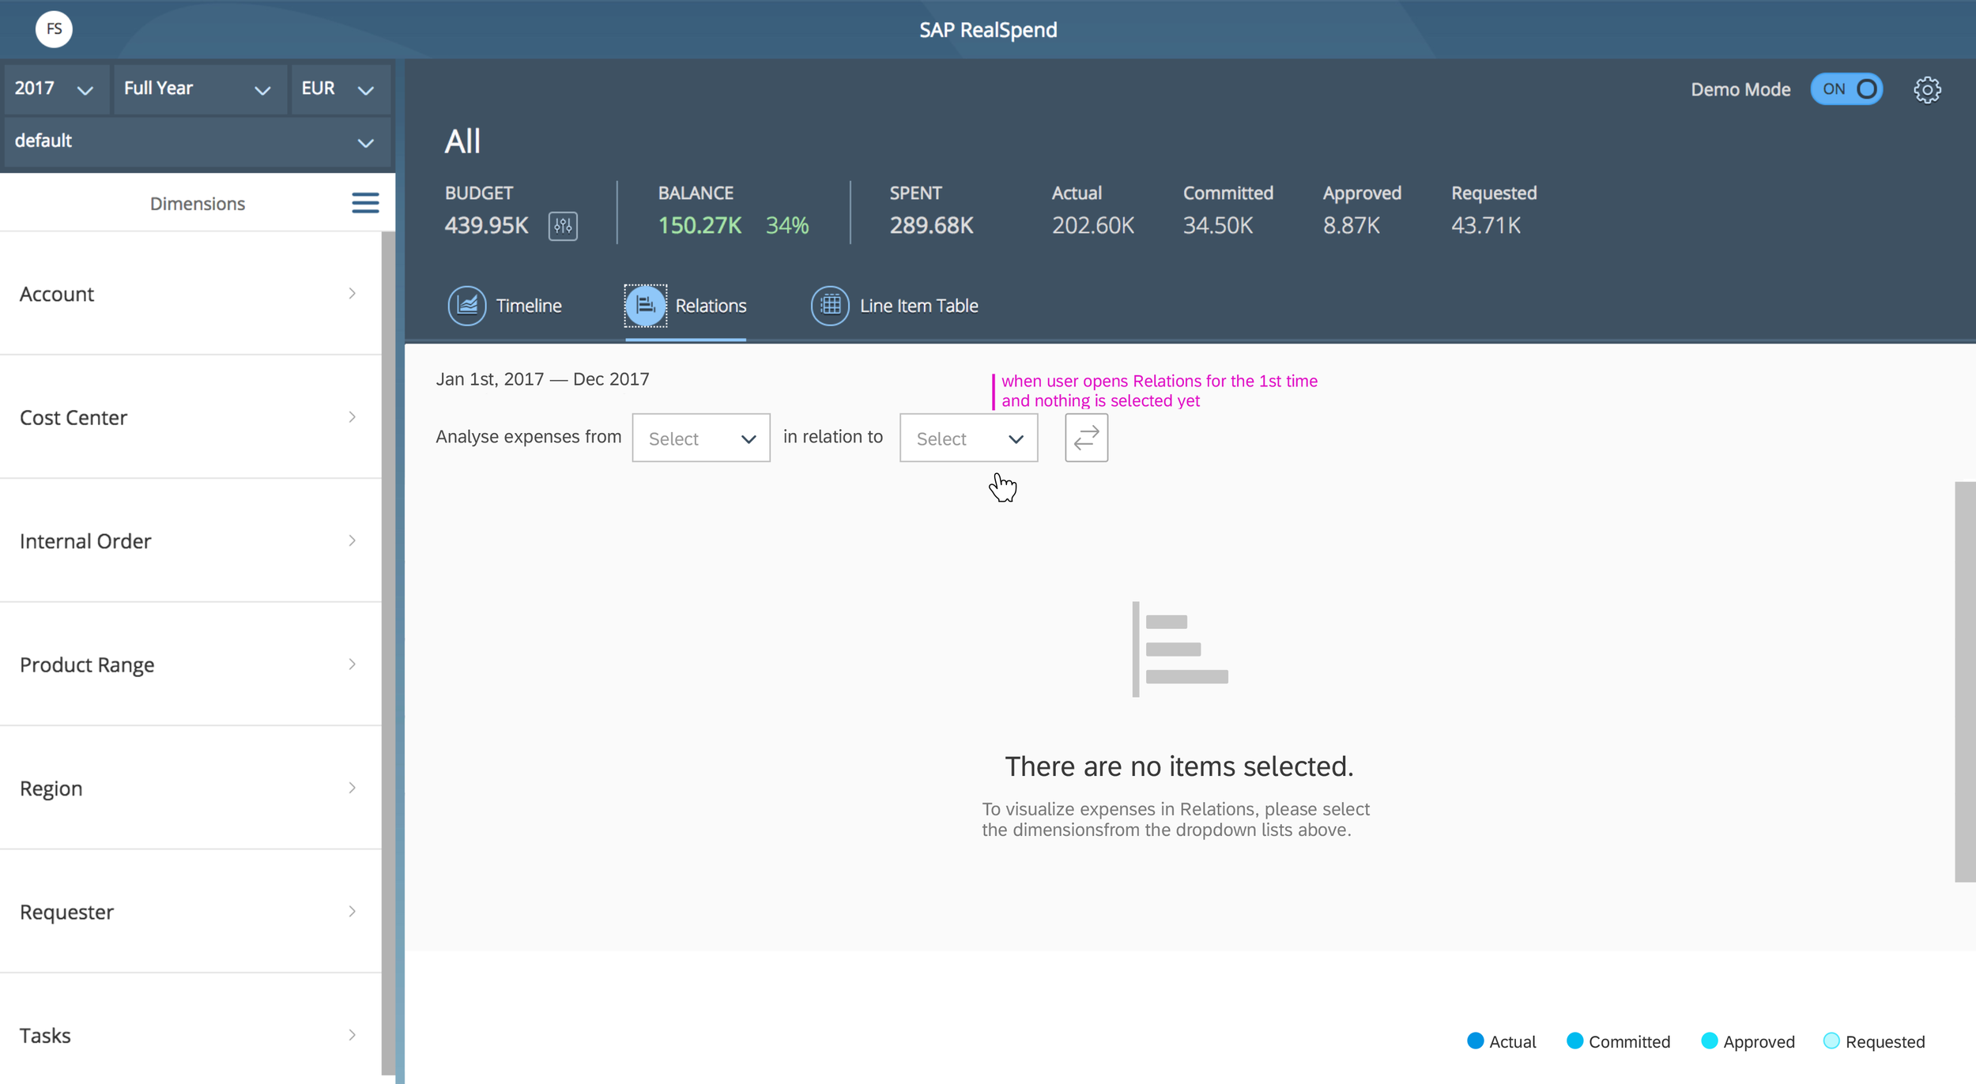Switch to the Line Item Table tab
The width and height of the screenshot is (1976, 1084).
(x=895, y=306)
